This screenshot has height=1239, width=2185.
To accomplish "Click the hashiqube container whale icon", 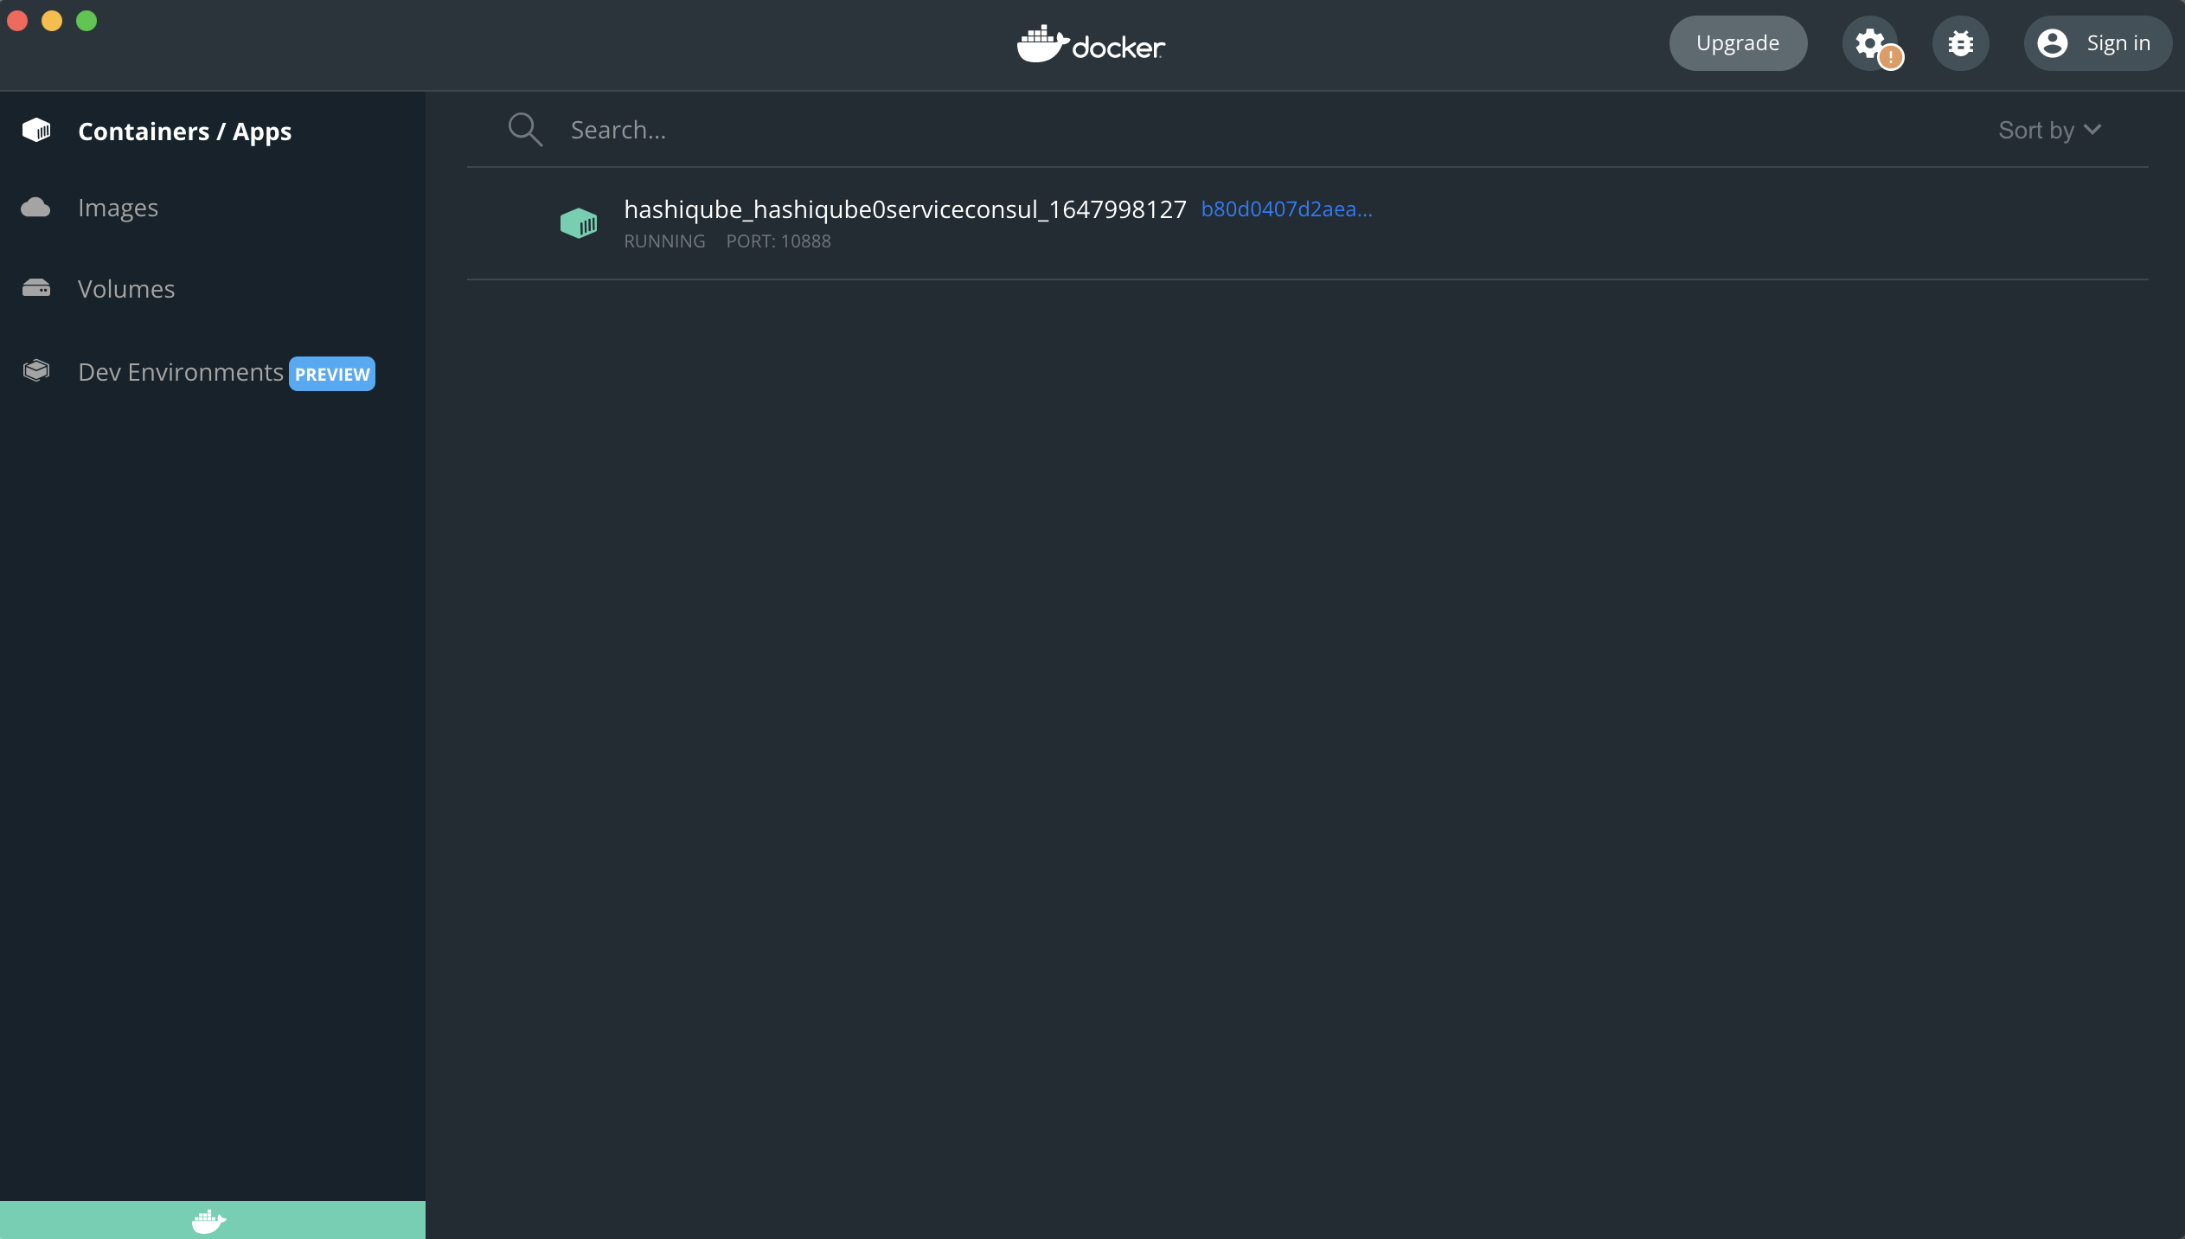I will pos(580,222).
